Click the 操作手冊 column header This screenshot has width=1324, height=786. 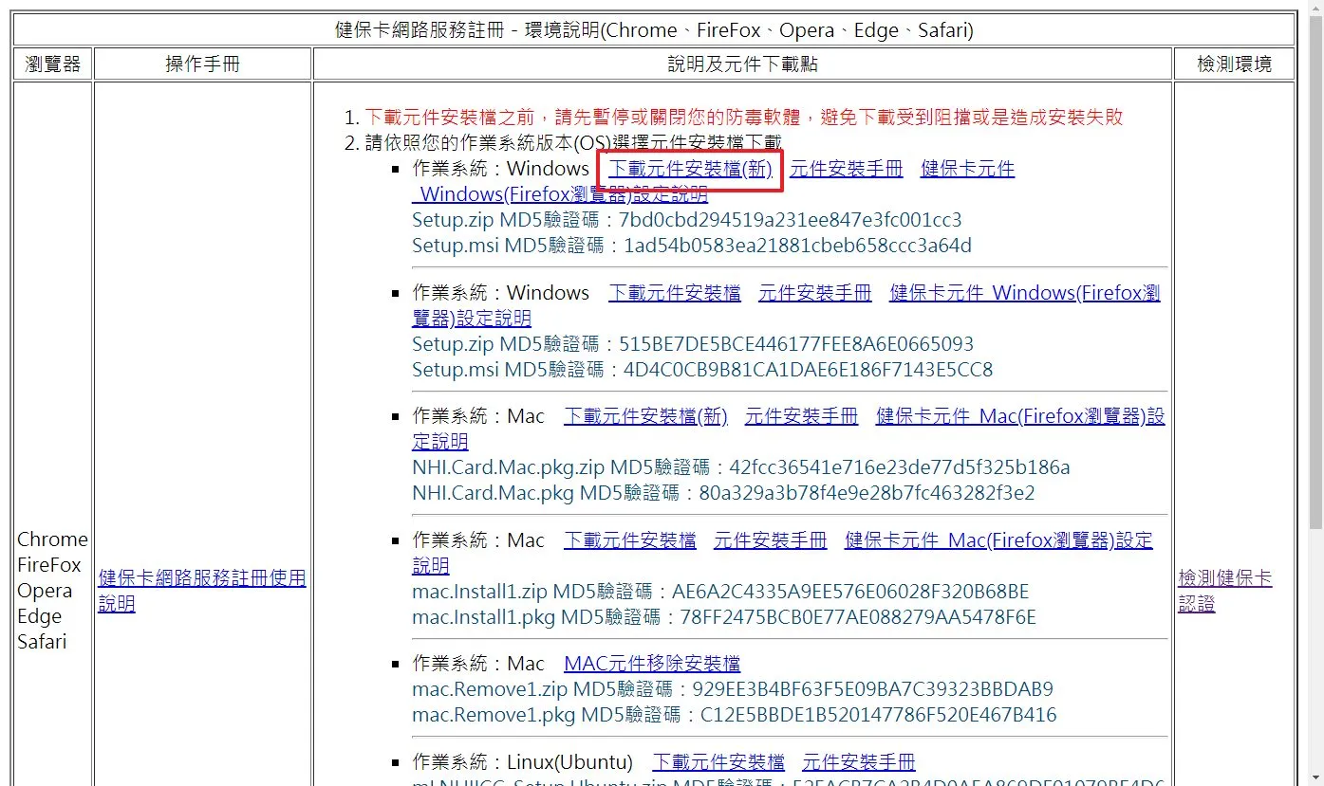click(x=203, y=64)
